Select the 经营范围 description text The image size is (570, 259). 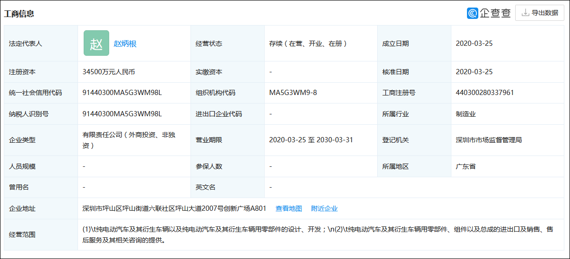(x=318, y=234)
